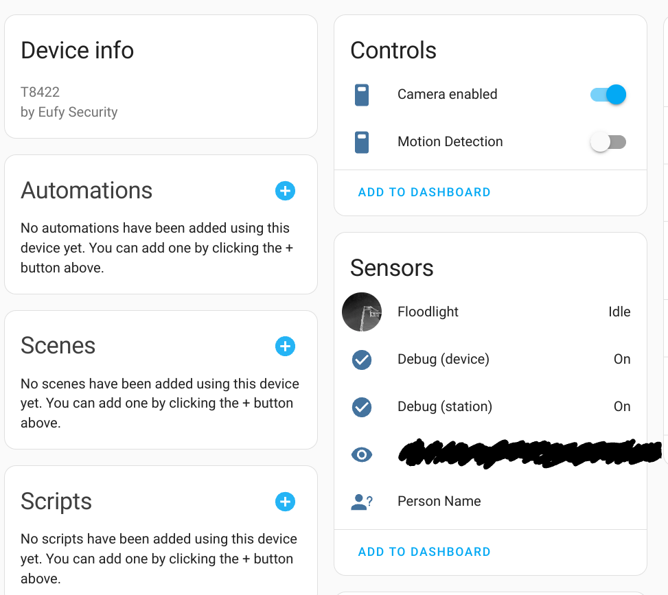Image resolution: width=668 pixels, height=595 pixels.
Task: Open the Floodlight sensor entity row
Action: click(490, 312)
